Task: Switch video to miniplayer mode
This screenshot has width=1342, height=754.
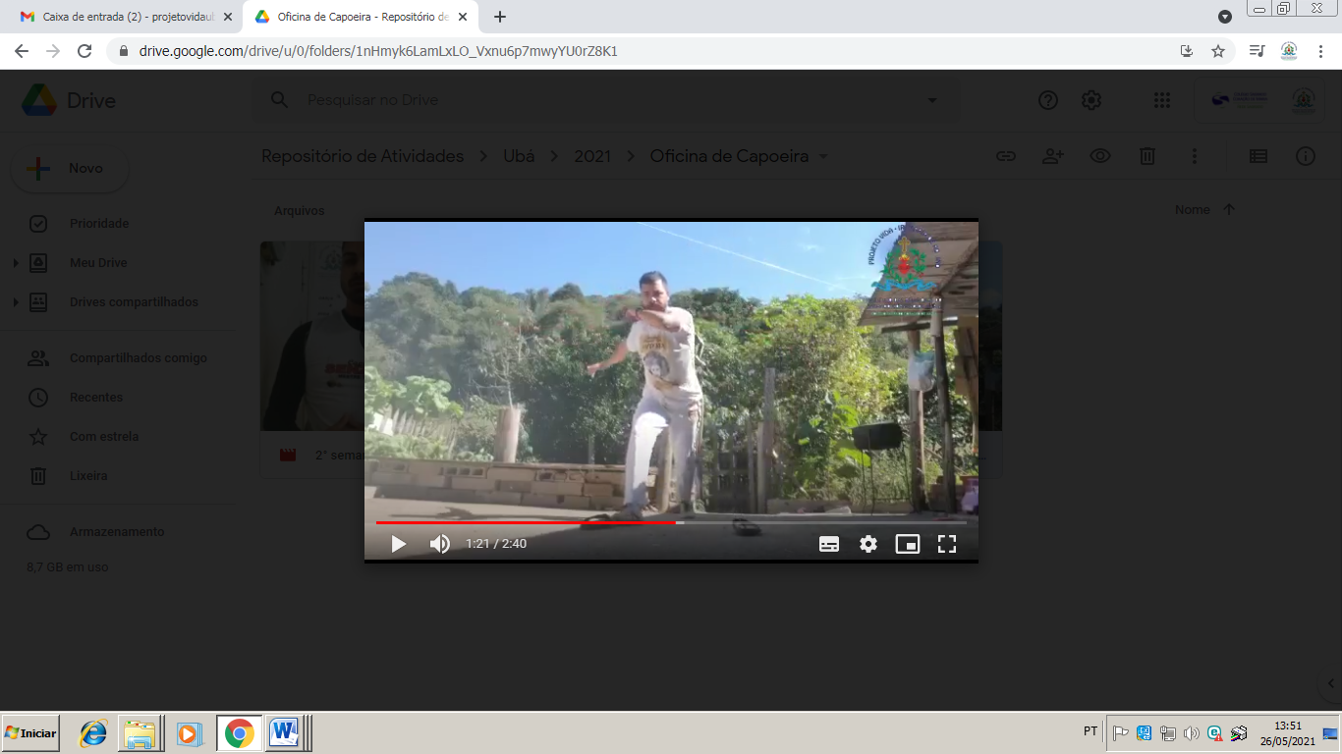Action: [908, 544]
